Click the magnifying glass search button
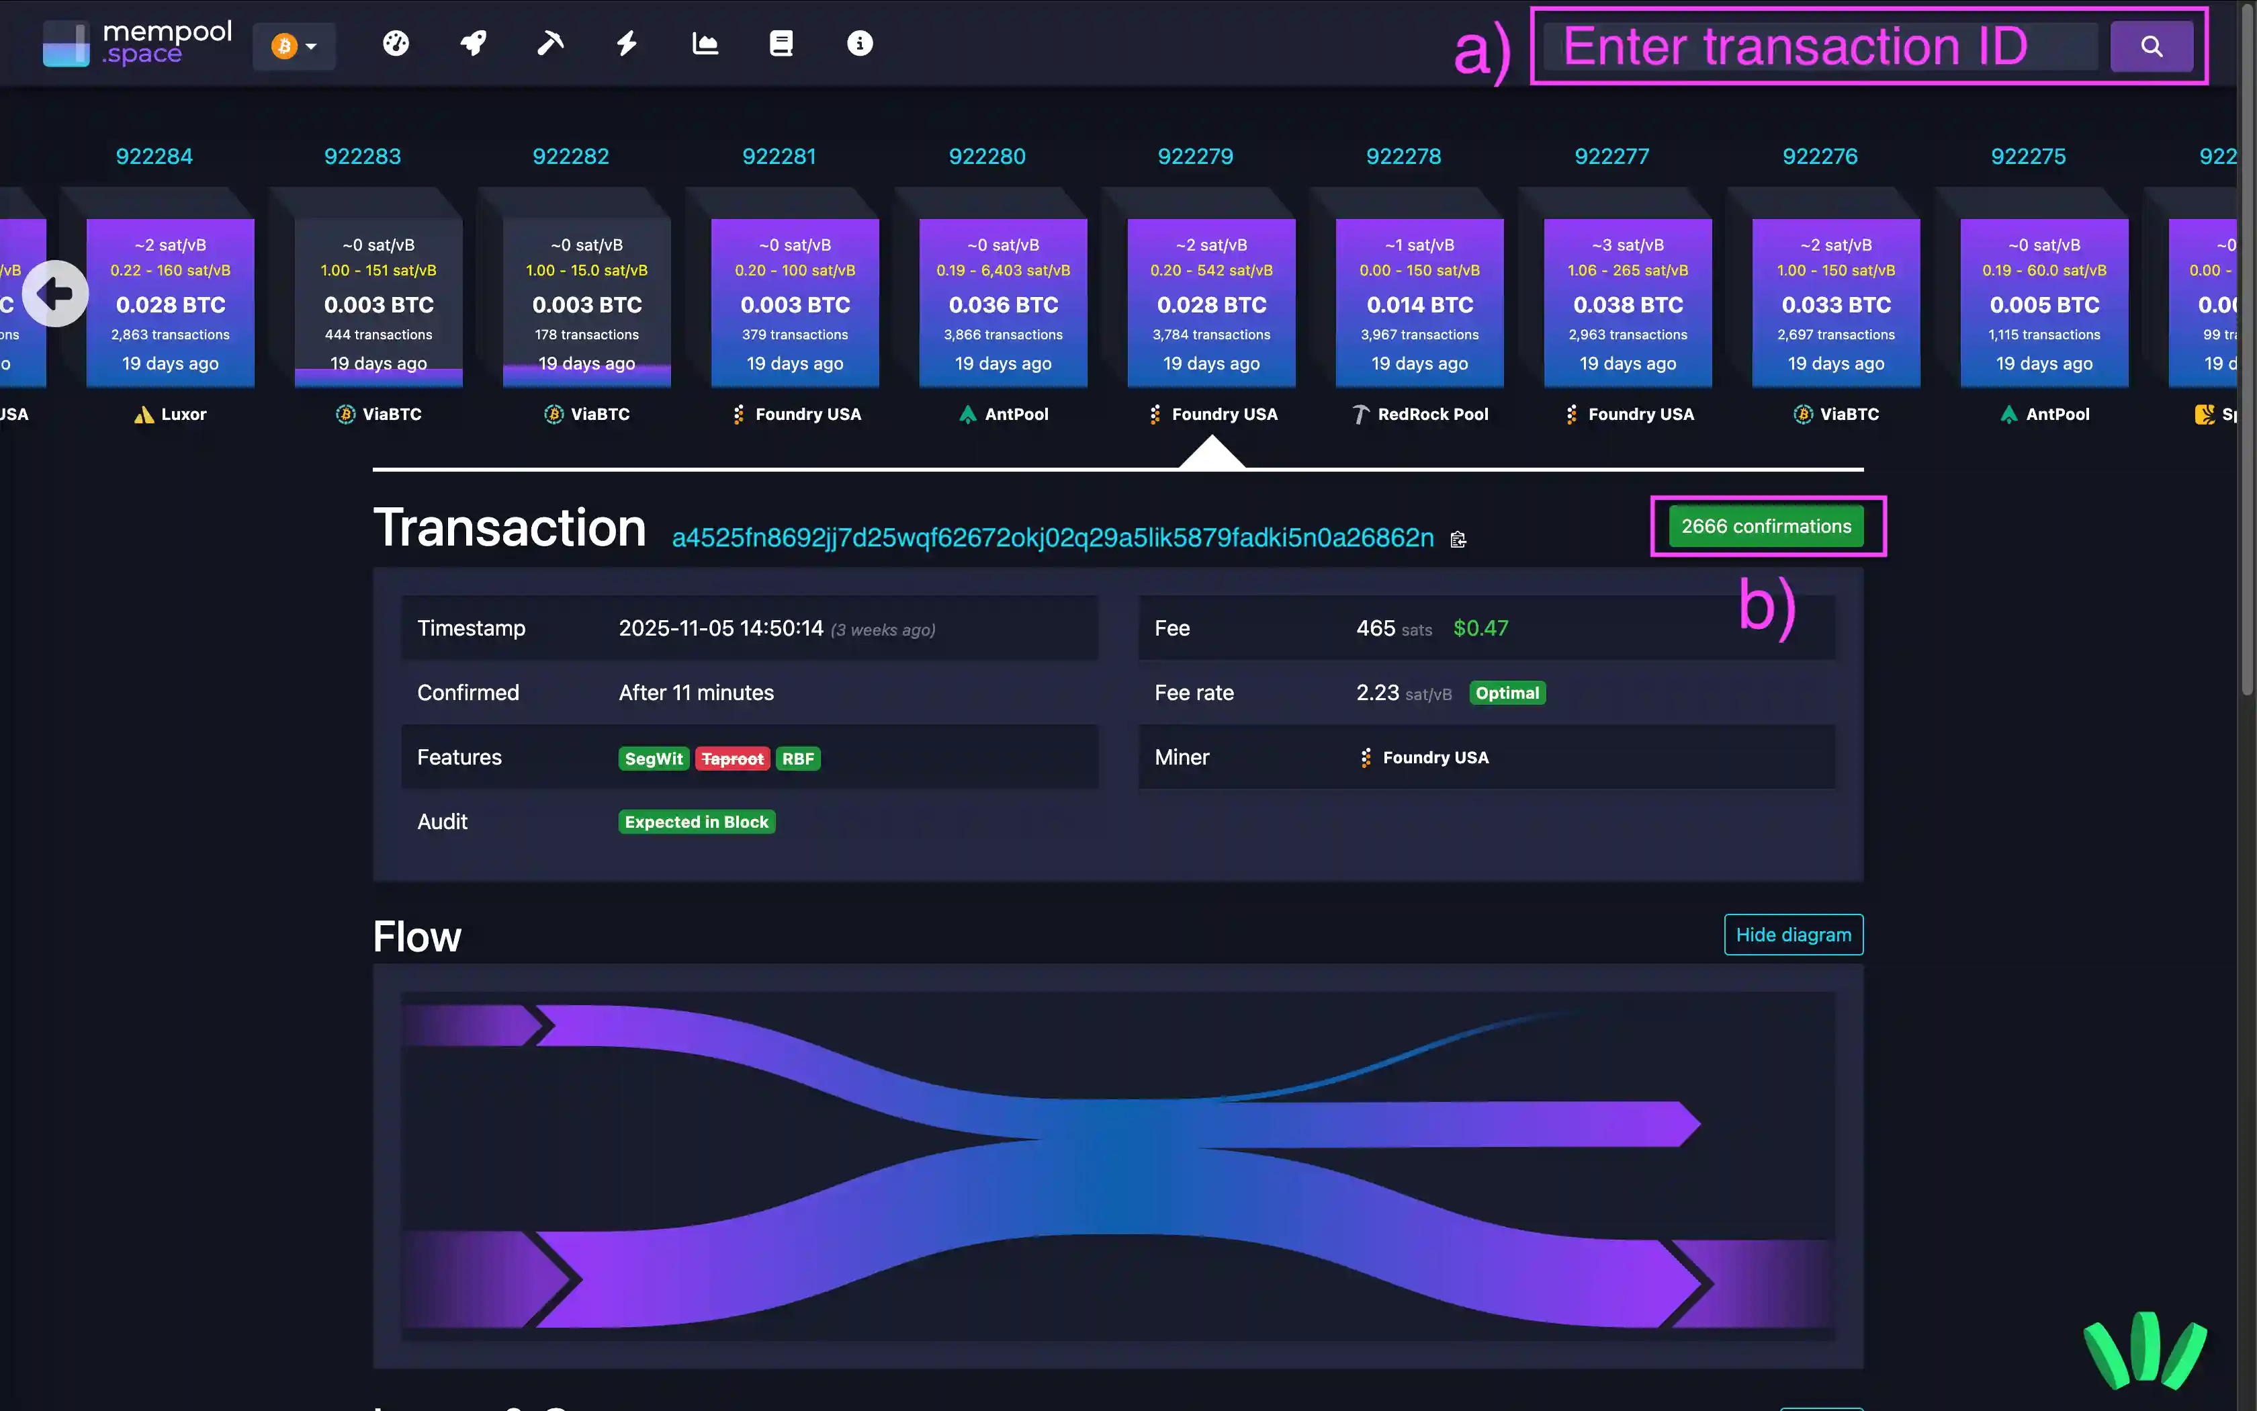 [2152, 45]
